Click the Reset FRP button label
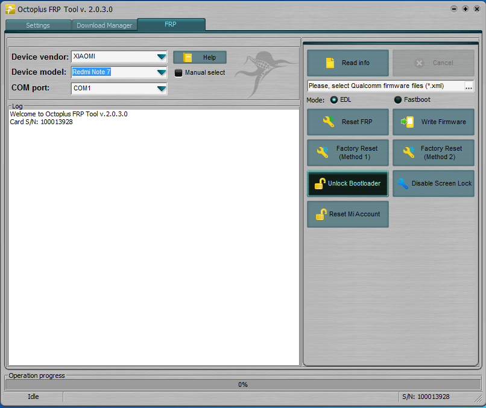Viewport: 486px width, 408px height. (x=357, y=122)
